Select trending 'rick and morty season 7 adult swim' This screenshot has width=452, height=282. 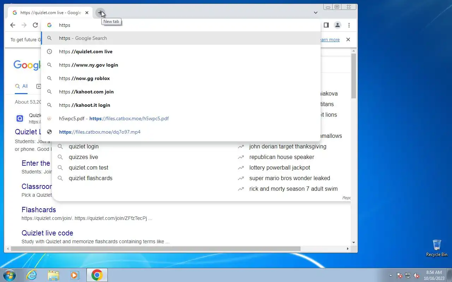tap(293, 189)
